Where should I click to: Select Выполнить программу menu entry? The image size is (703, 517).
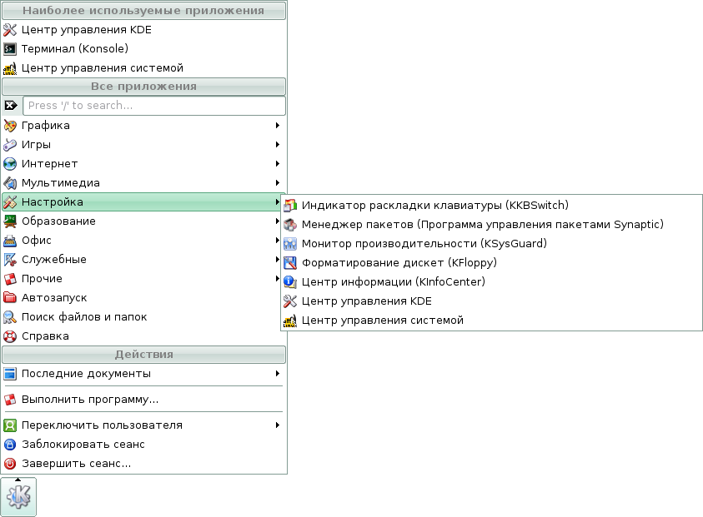[x=89, y=400]
